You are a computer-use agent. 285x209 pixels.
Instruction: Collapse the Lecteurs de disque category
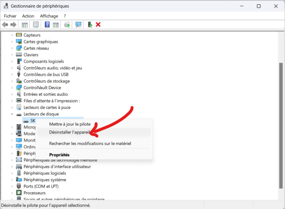pos(12,114)
